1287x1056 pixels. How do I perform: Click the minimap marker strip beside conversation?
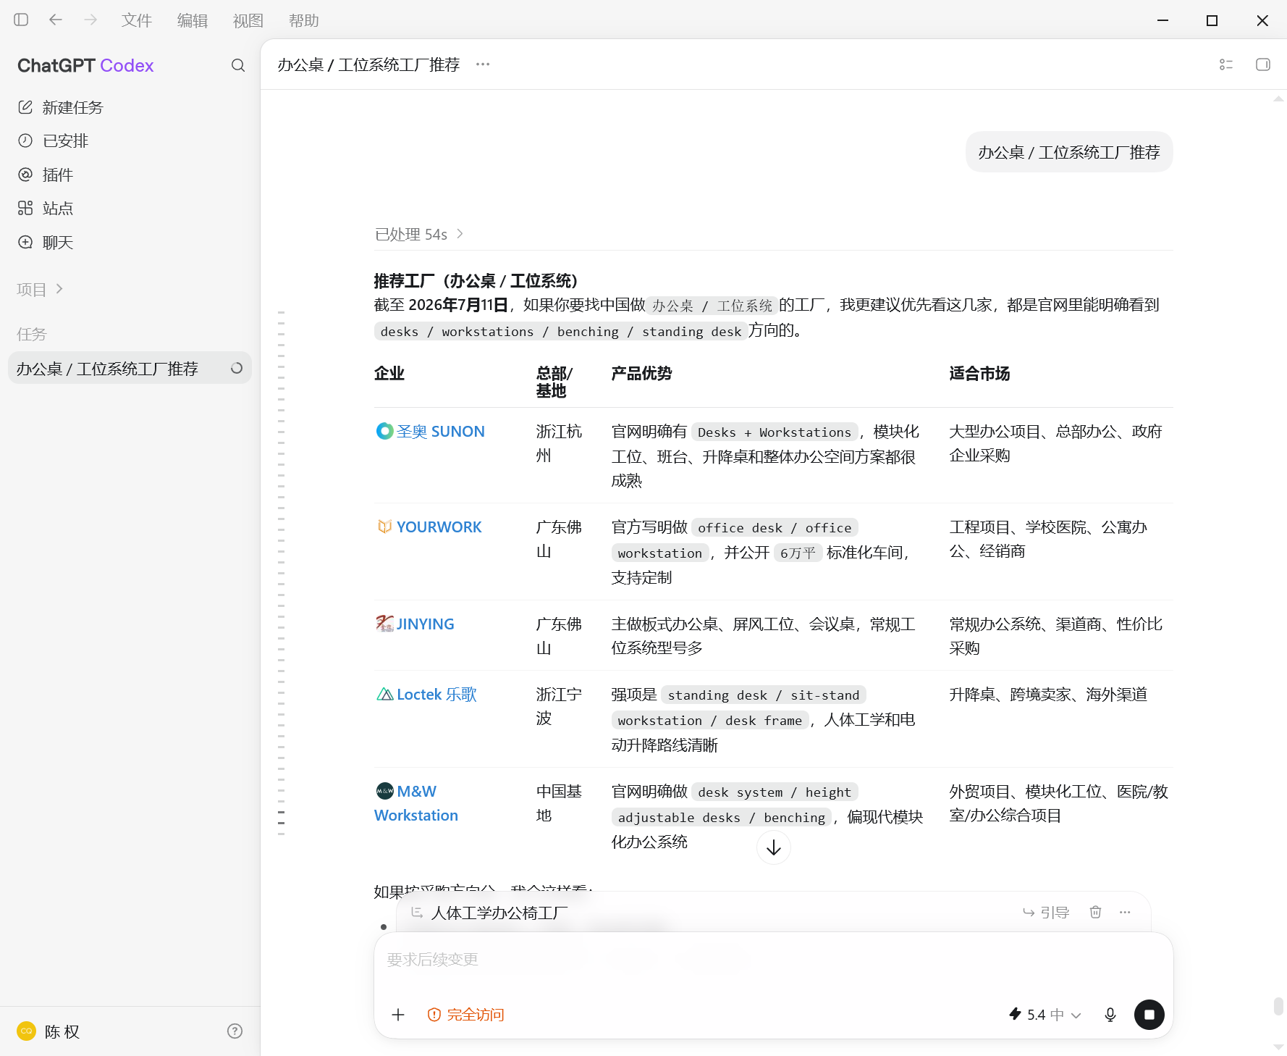tap(281, 572)
